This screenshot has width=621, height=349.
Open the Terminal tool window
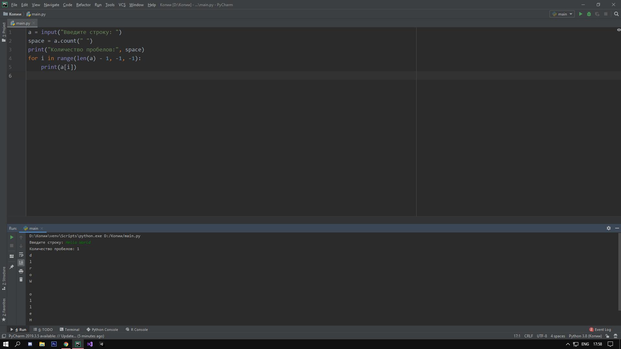pos(70,330)
